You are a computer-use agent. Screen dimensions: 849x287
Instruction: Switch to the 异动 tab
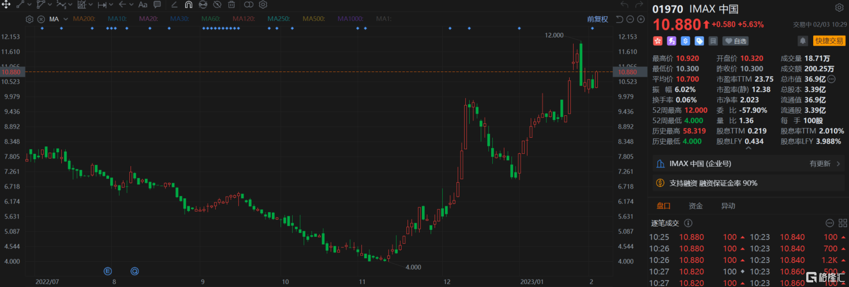728,206
